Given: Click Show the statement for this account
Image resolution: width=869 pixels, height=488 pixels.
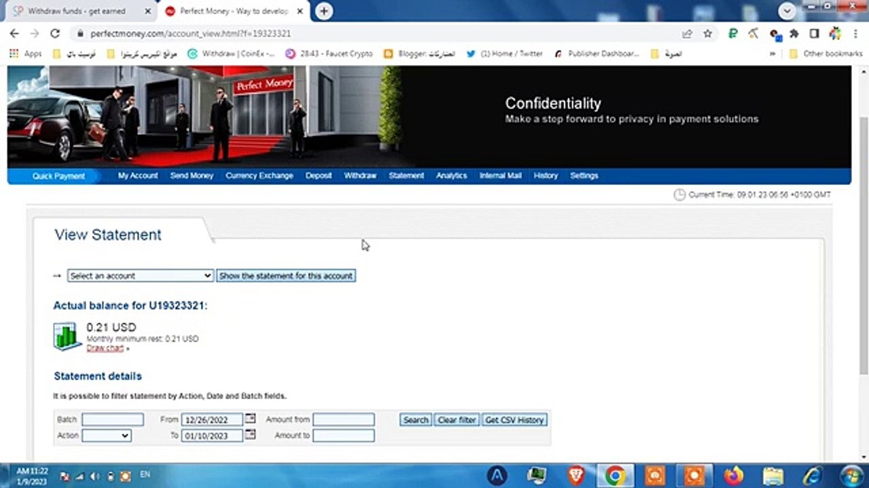Looking at the screenshot, I should coord(286,276).
